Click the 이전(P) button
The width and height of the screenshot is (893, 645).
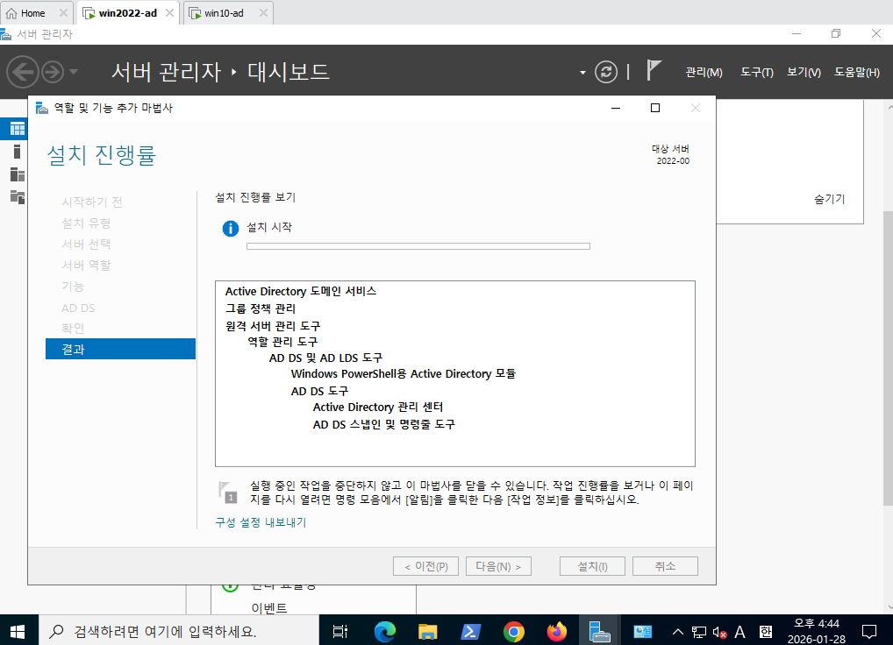[425, 566]
